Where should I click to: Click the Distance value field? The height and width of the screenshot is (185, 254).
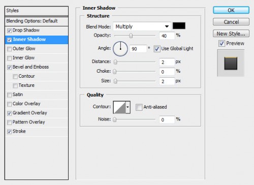pos(167,62)
